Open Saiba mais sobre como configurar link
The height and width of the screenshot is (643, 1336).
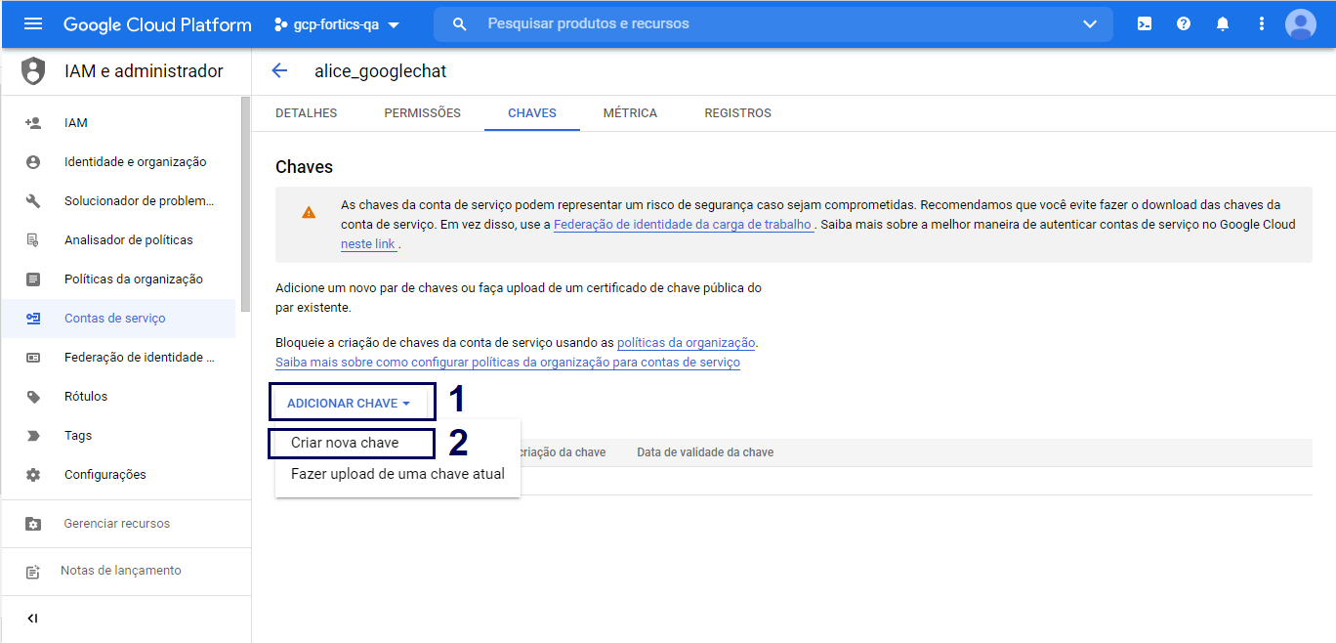[x=508, y=363]
